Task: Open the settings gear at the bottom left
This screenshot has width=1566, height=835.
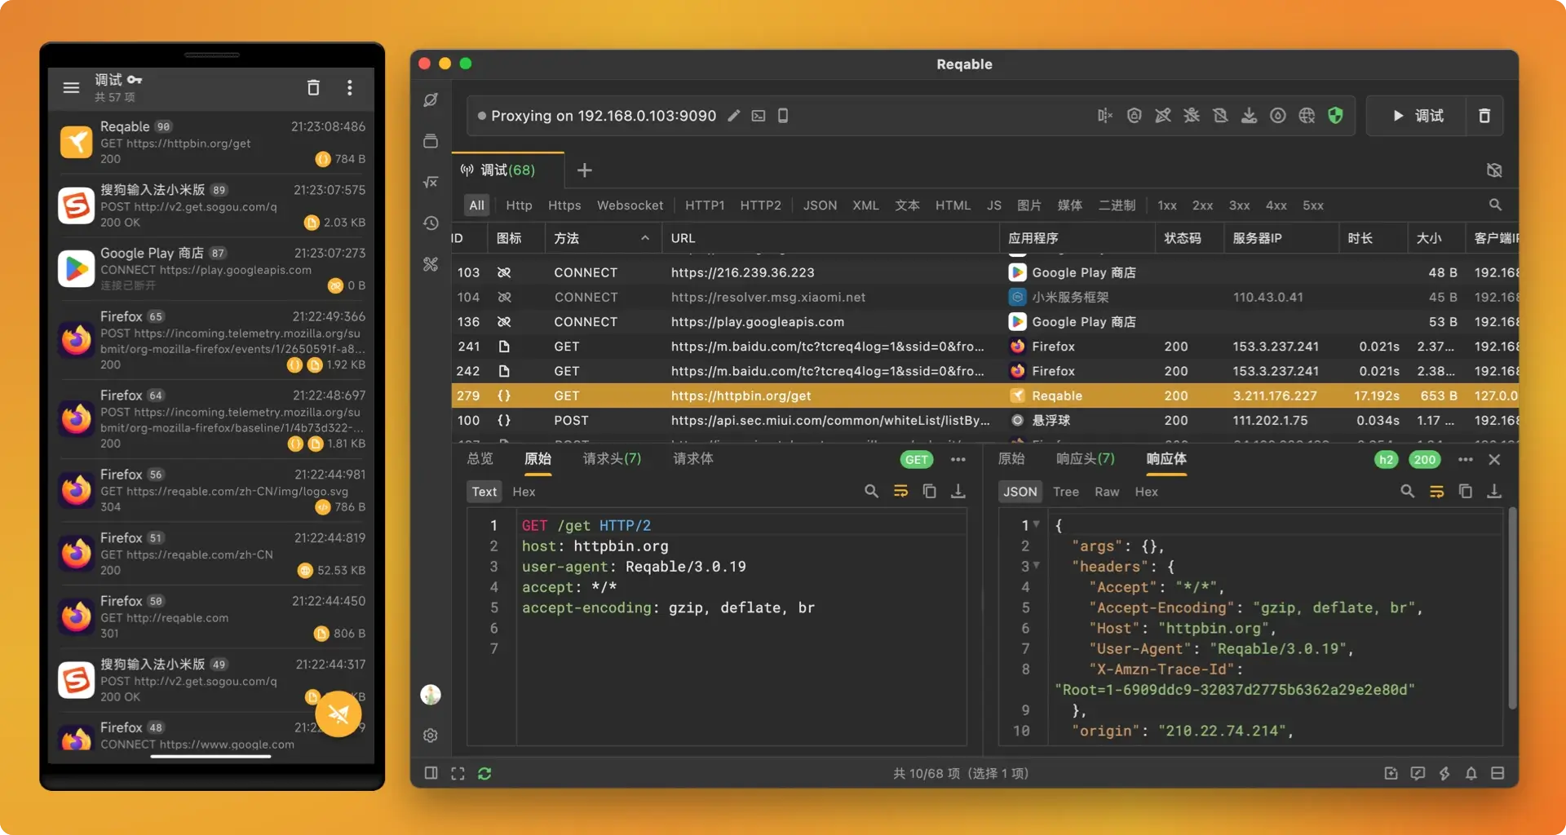Action: coord(430,735)
